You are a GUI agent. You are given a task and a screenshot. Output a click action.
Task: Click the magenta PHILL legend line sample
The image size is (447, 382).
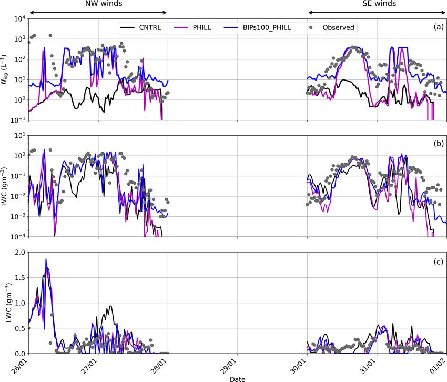[181, 28]
